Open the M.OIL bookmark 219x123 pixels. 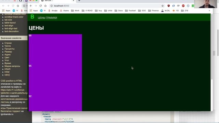point(166,11)
